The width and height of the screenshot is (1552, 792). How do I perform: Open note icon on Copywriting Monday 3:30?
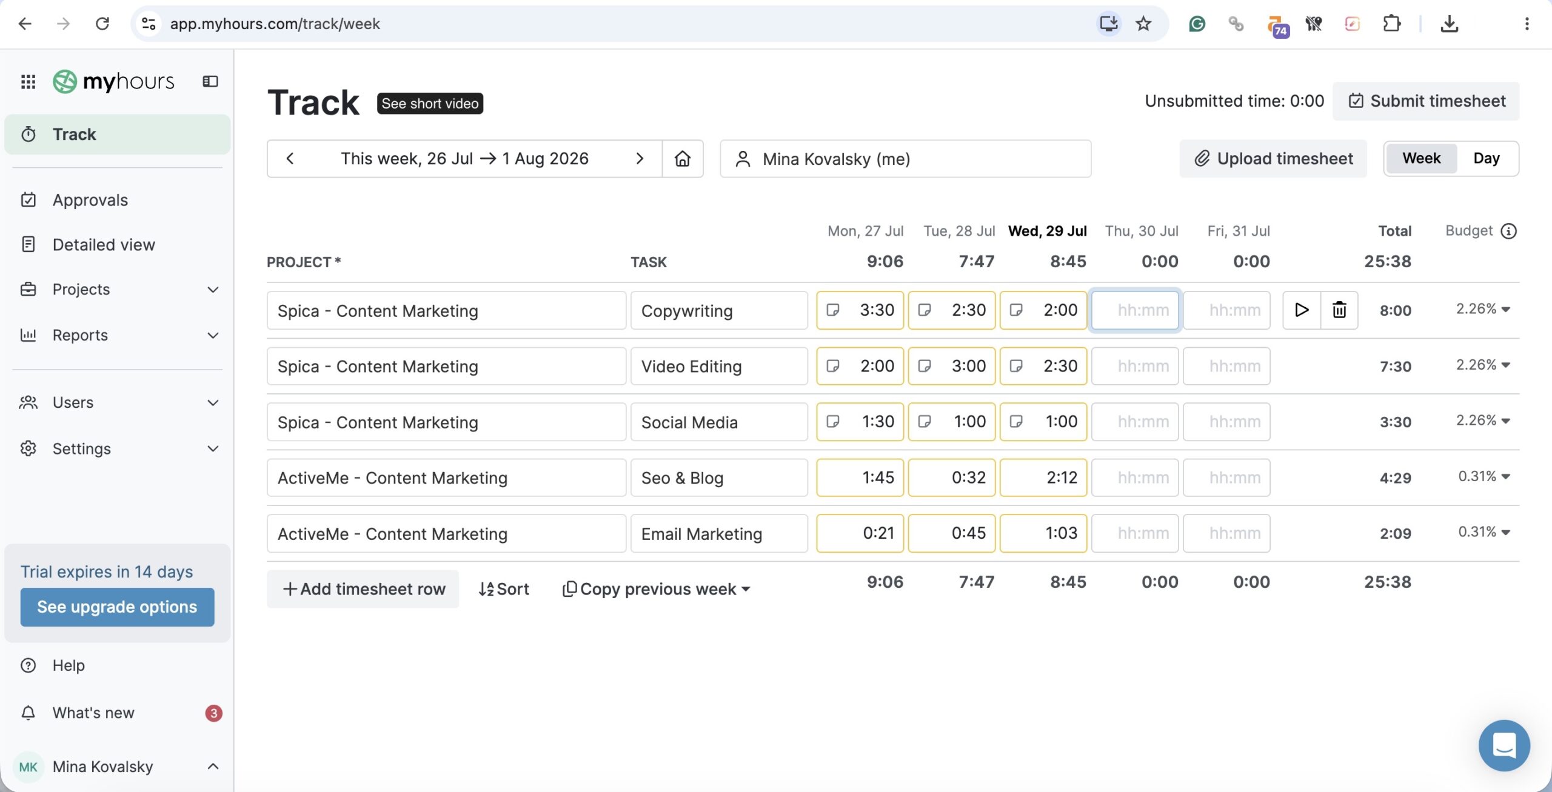pos(833,310)
